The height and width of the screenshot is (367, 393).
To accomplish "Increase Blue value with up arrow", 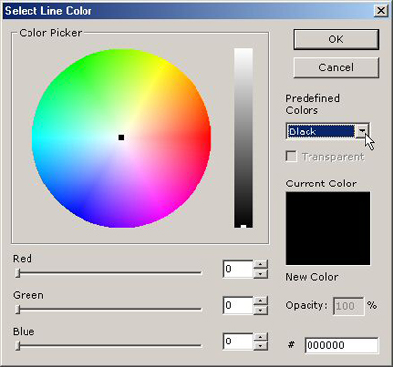I will (x=260, y=337).
